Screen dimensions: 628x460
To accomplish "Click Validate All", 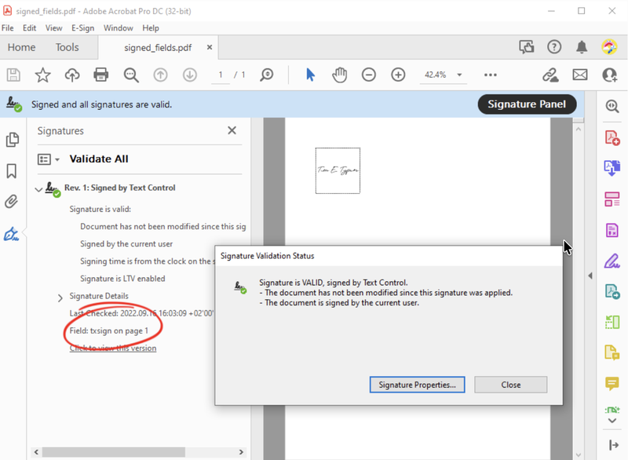I will (99, 159).
